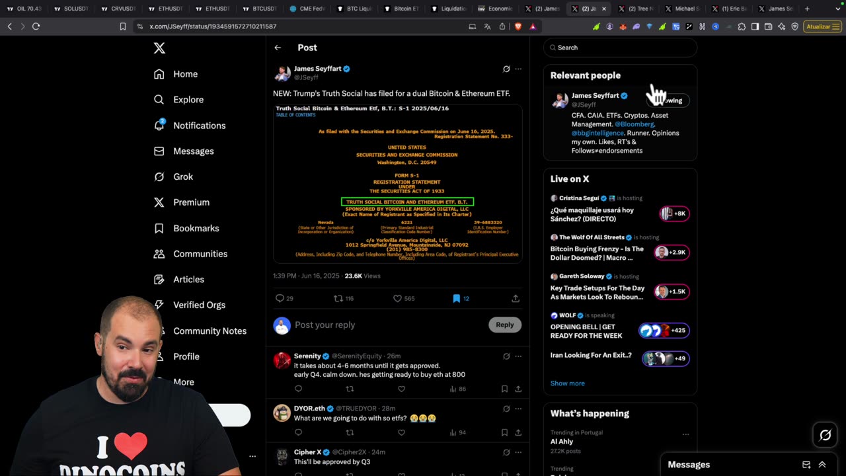Screen dimensions: 846x476
Task: Click the Search box on X
Action: click(x=620, y=48)
